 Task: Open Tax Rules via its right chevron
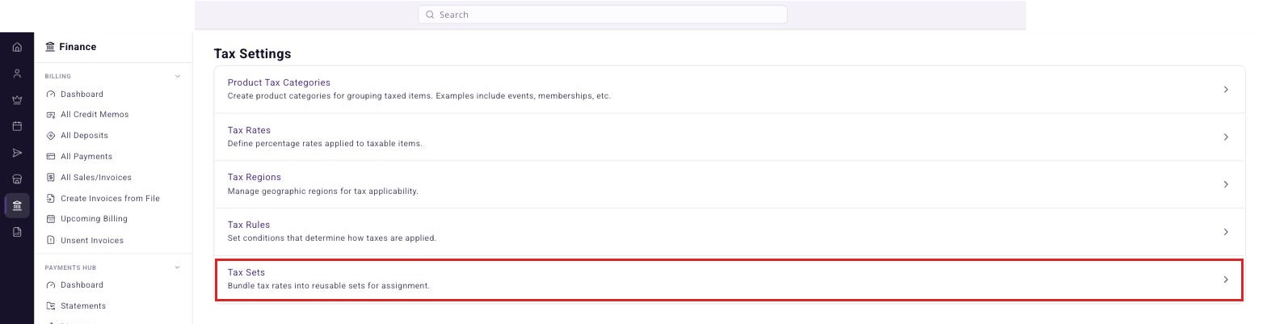[1226, 232]
